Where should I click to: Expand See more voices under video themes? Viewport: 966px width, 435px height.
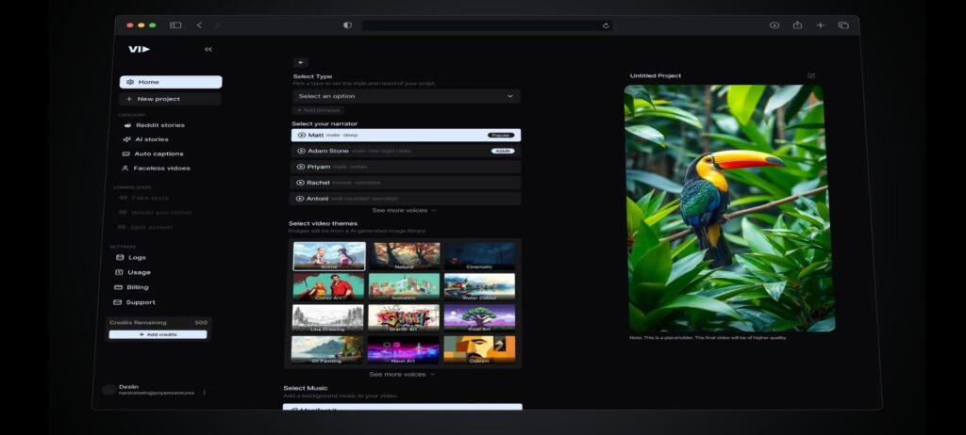402,374
